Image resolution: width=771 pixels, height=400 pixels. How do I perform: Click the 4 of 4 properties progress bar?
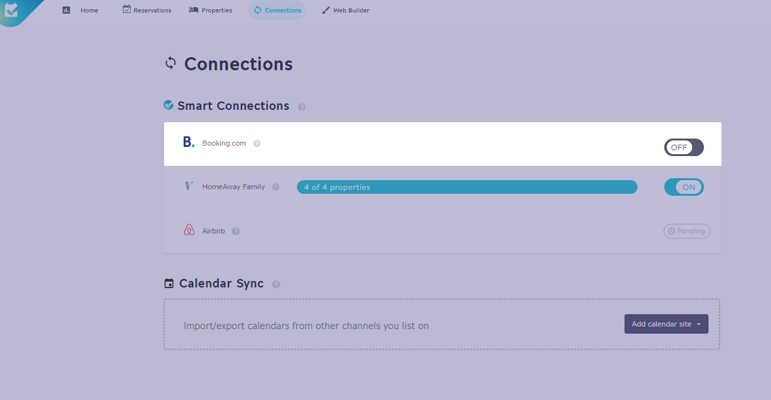(466, 187)
